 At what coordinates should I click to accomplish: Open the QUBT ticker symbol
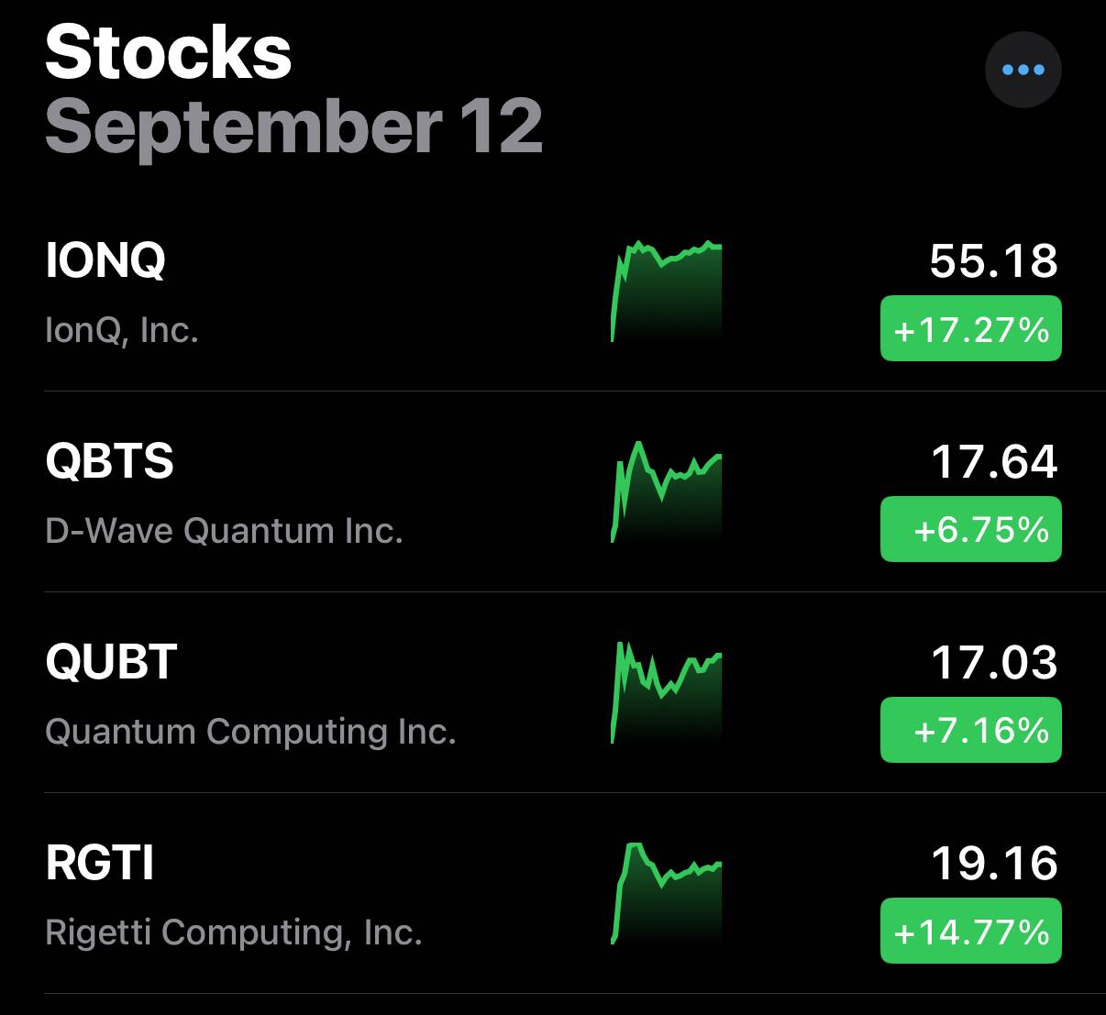[111, 662]
